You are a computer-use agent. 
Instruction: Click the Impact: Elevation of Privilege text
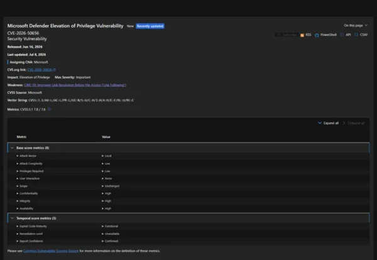point(29,77)
